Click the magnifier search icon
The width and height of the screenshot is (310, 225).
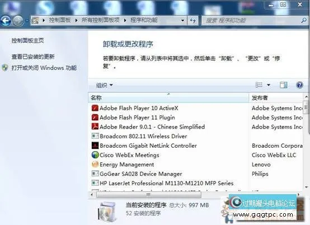point(304,20)
